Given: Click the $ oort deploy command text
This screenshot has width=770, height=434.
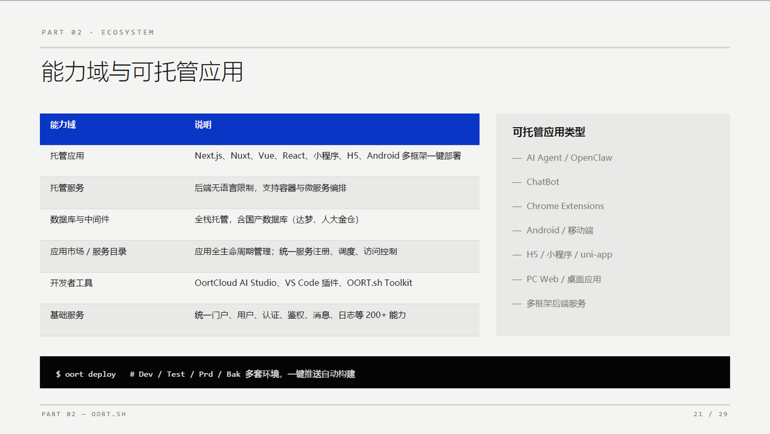Looking at the screenshot, I should pos(86,374).
